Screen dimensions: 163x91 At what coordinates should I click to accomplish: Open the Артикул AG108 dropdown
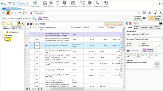[139, 45]
